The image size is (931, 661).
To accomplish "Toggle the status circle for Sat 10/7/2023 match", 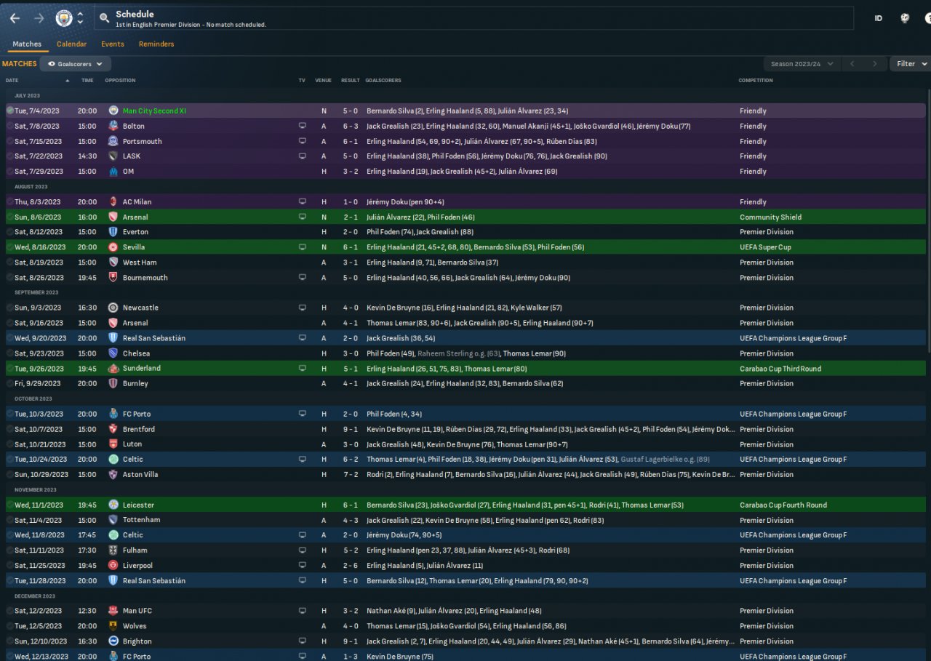I will (x=10, y=429).
